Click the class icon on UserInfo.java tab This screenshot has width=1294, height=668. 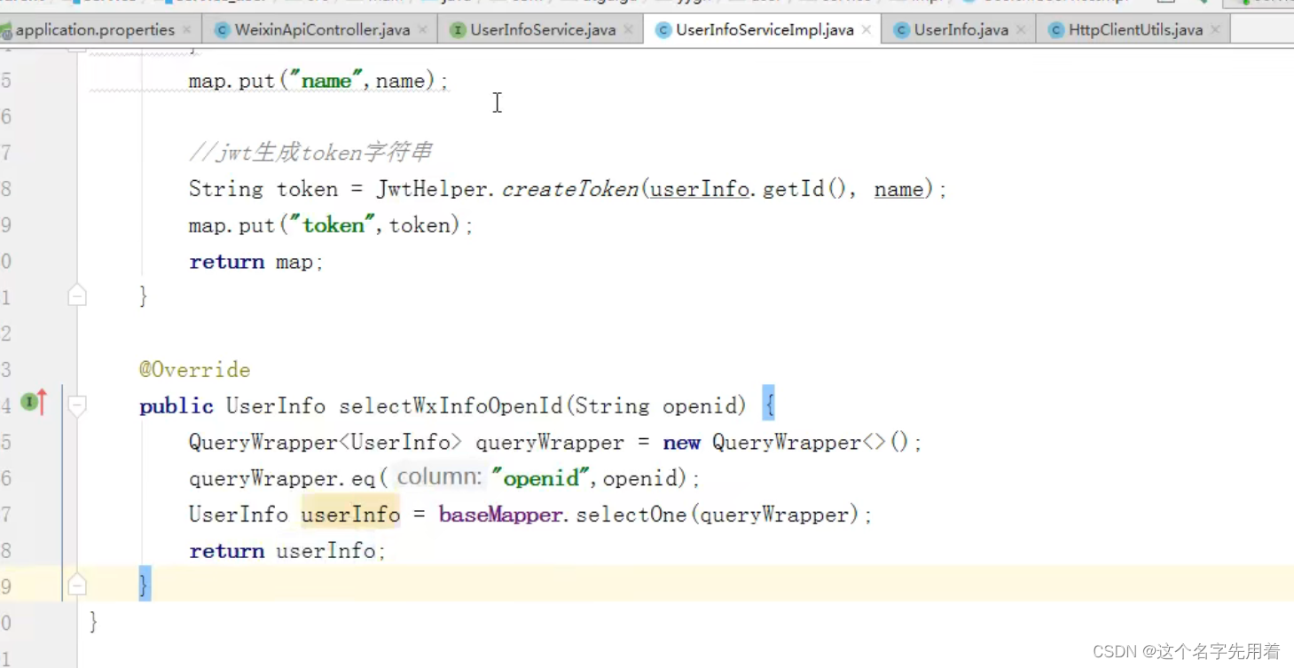click(x=901, y=30)
